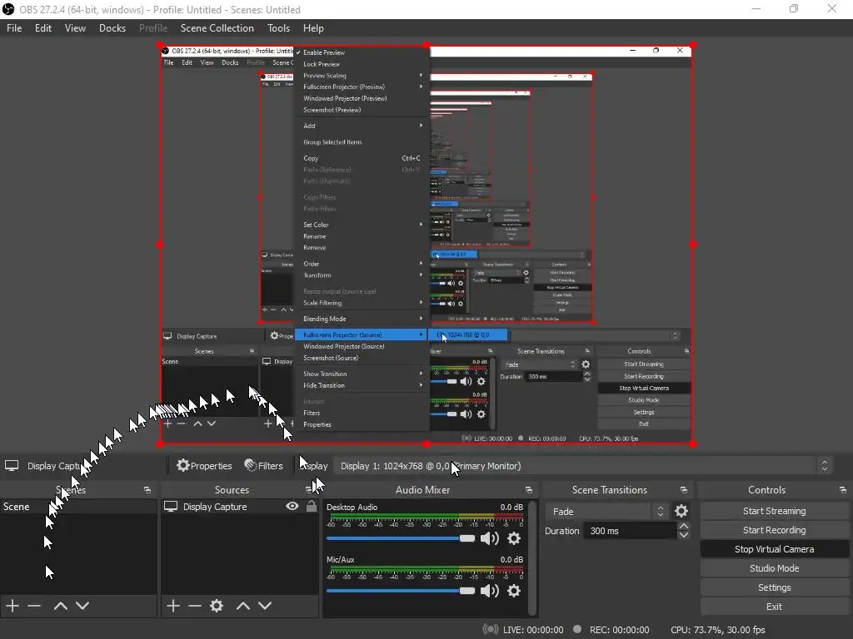Open the Fade transition dropdown

coord(606,512)
